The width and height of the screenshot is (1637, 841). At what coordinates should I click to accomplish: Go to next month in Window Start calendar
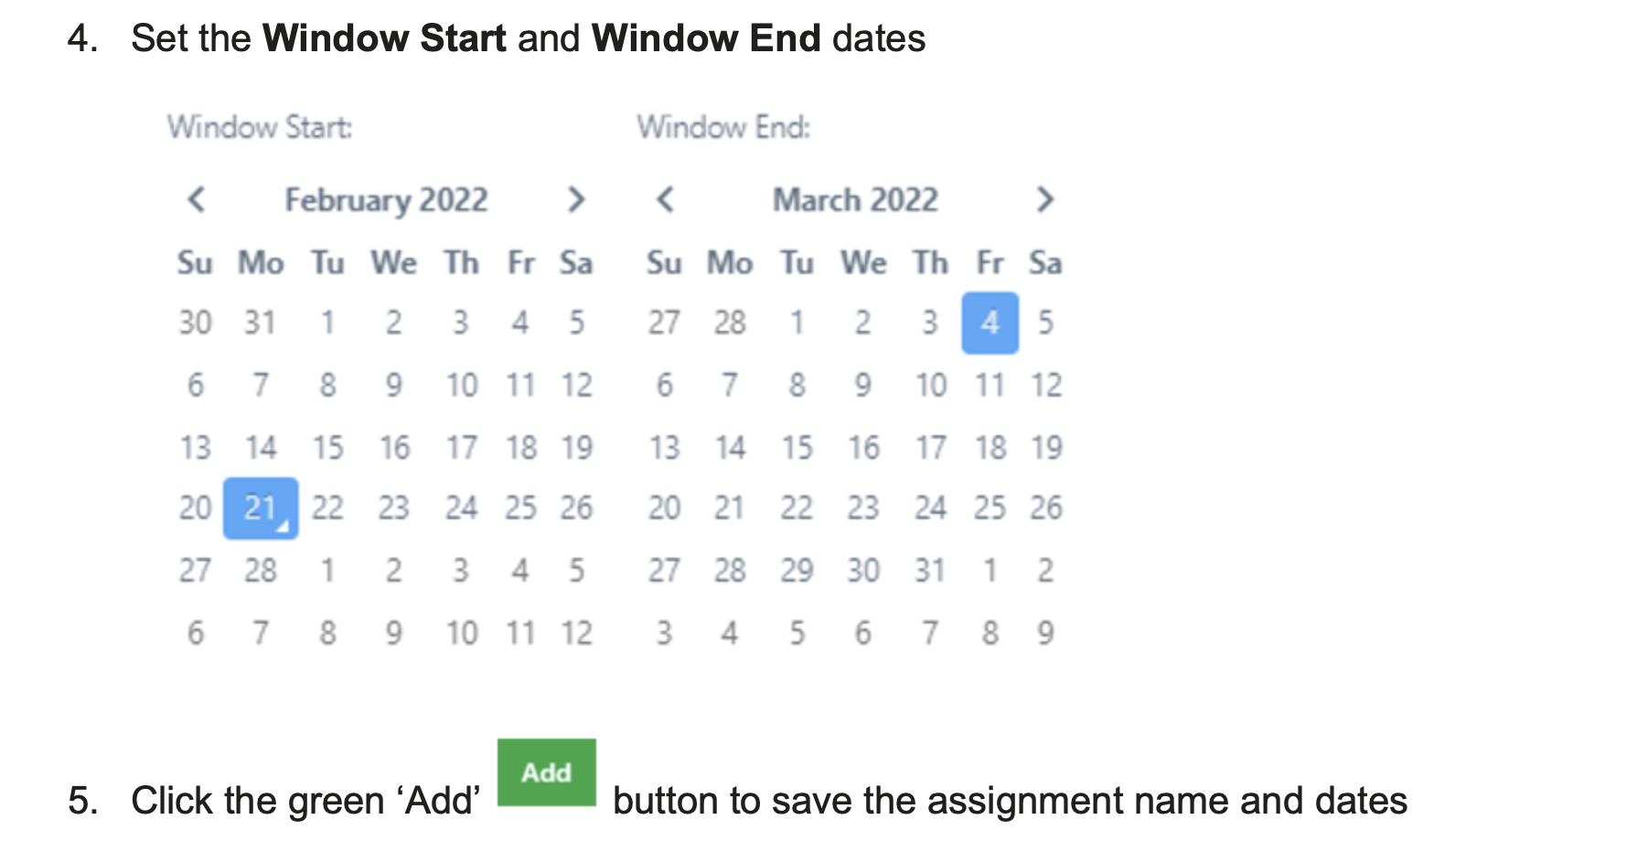click(575, 199)
